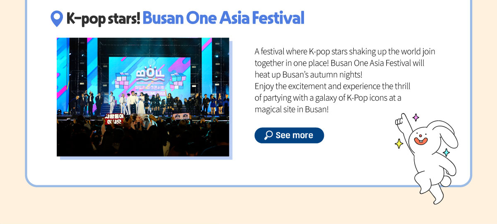Click the yellow sparkle beside the rabbit
Screen dimensions: 497x224
point(399,143)
